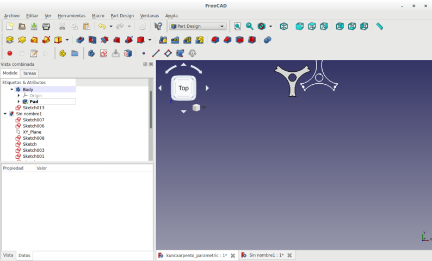Click the Subtractive pipe icon
The width and height of the screenshot is (432, 261).
[128, 40]
